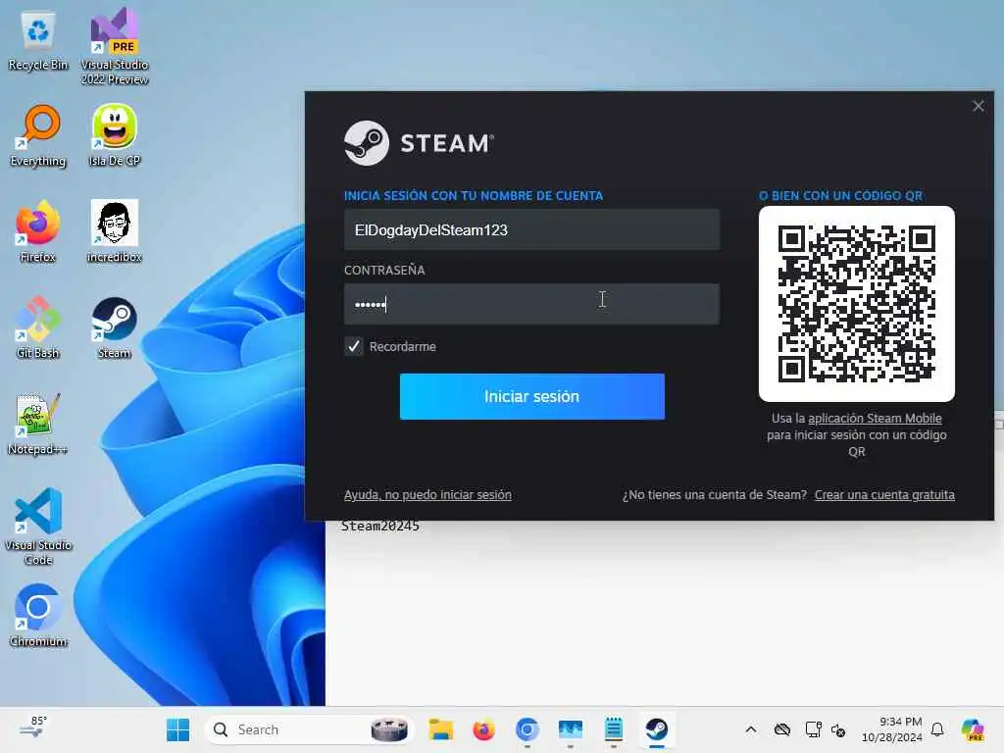Select the Git Bash desktop icon
This screenshot has height=753, width=1004.
38,327
